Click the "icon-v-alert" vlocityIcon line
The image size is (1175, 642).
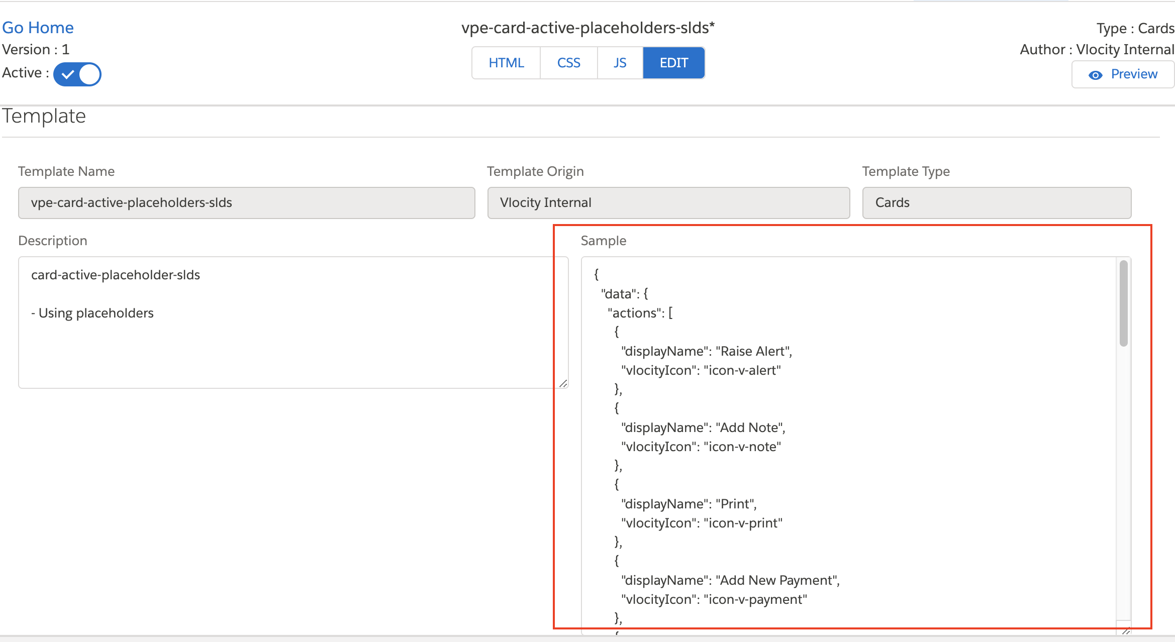[701, 370]
